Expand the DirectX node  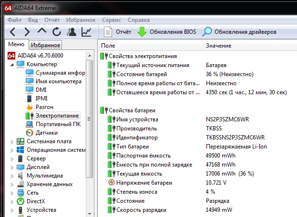[12, 202]
